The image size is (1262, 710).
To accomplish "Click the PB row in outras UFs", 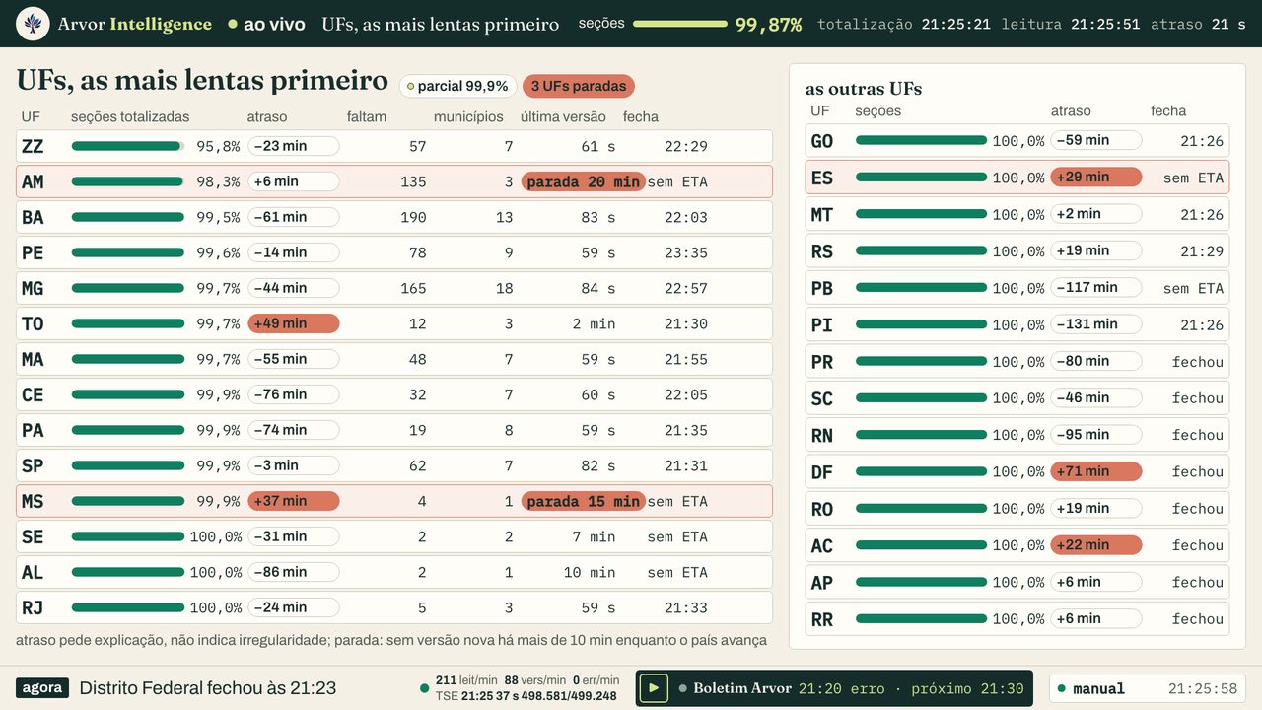I will tap(1017, 288).
